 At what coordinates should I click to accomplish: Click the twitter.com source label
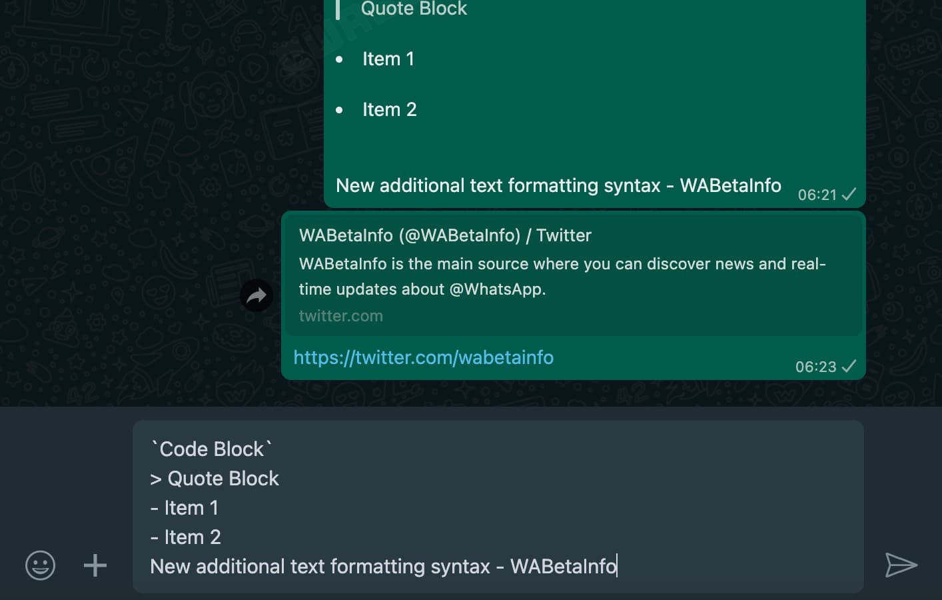[341, 315]
